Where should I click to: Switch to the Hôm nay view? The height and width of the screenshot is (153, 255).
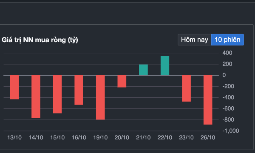point(195,40)
